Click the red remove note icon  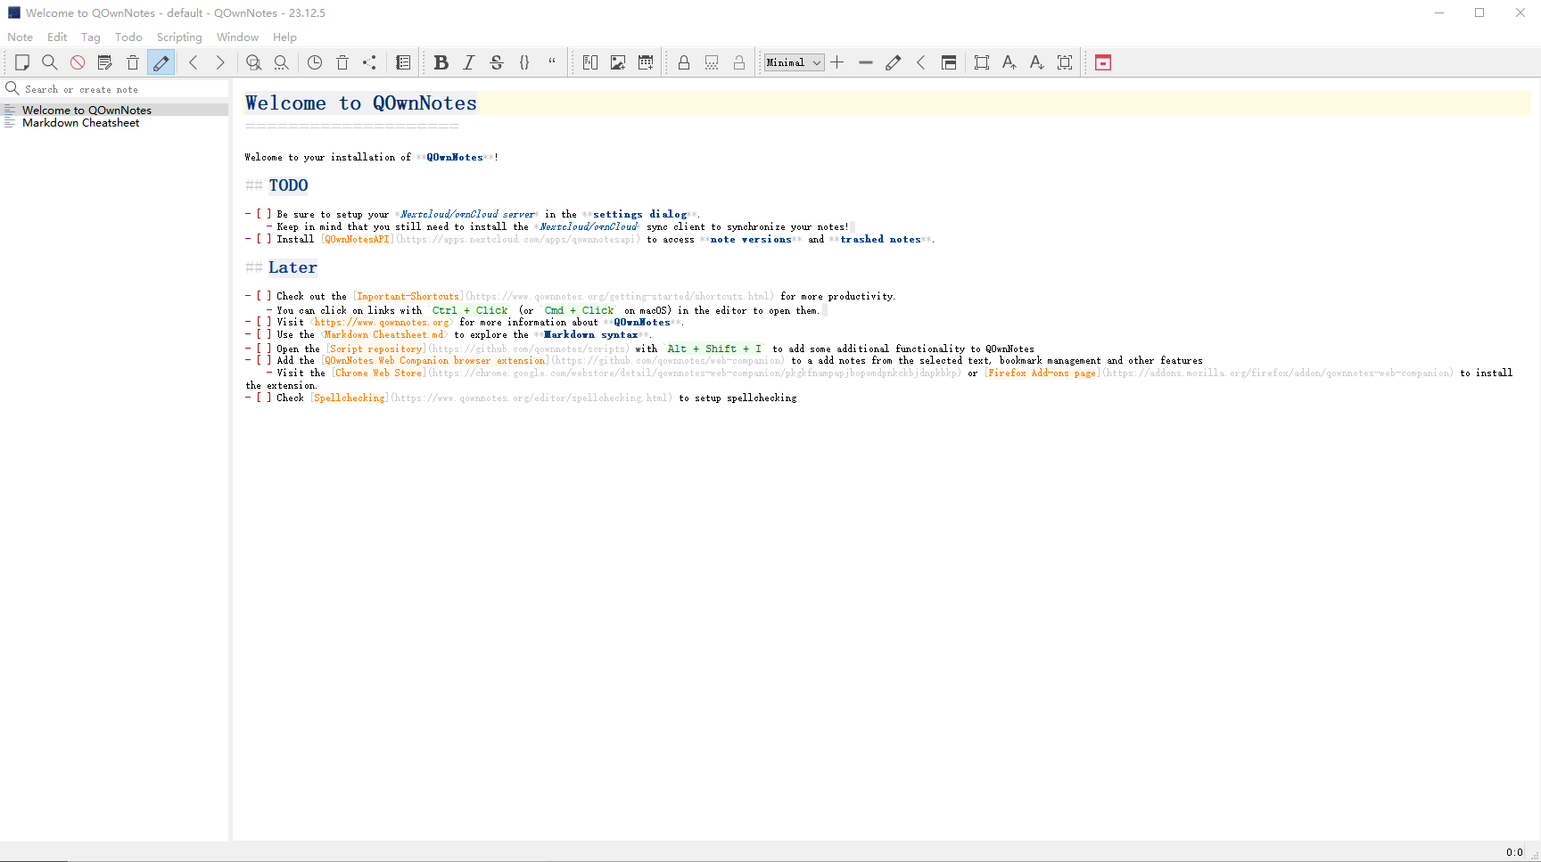pos(78,62)
